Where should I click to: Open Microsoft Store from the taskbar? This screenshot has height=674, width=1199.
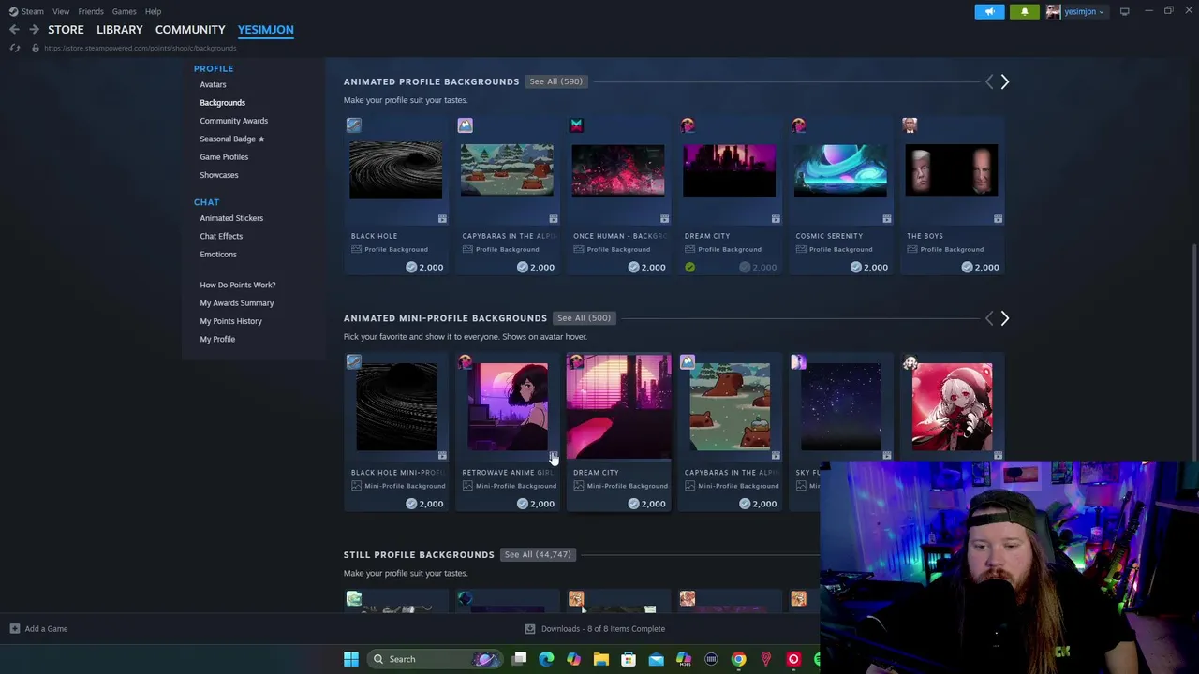(x=629, y=659)
